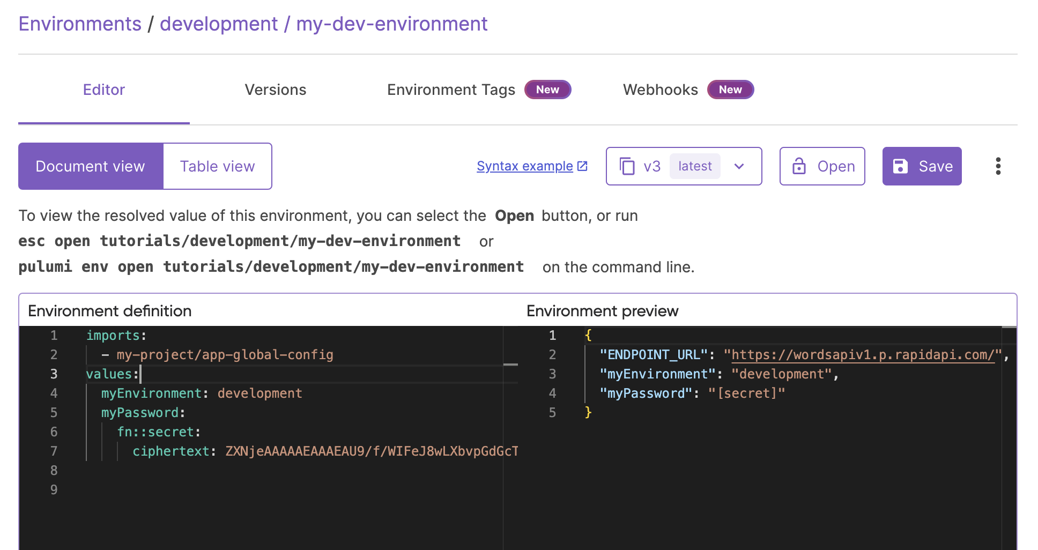
Task: Click the New badge next to Environment Tags
Action: tap(547, 90)
